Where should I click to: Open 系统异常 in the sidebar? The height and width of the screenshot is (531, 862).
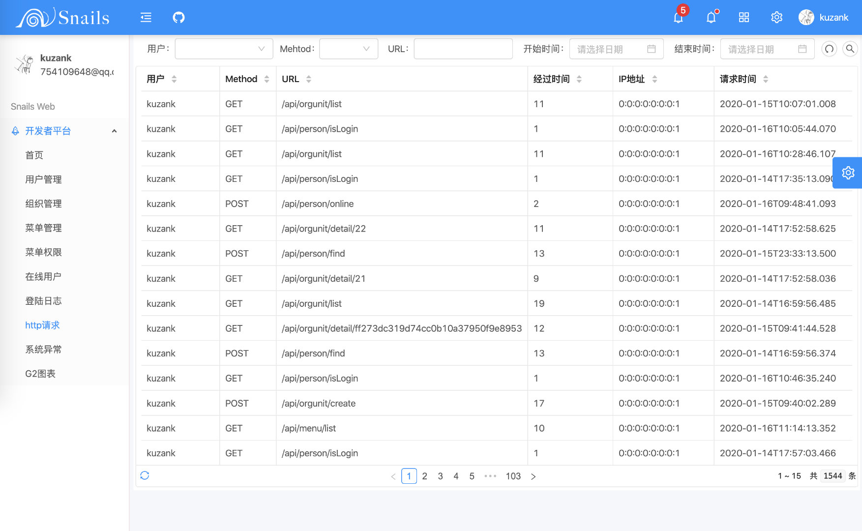pos(43,350)
